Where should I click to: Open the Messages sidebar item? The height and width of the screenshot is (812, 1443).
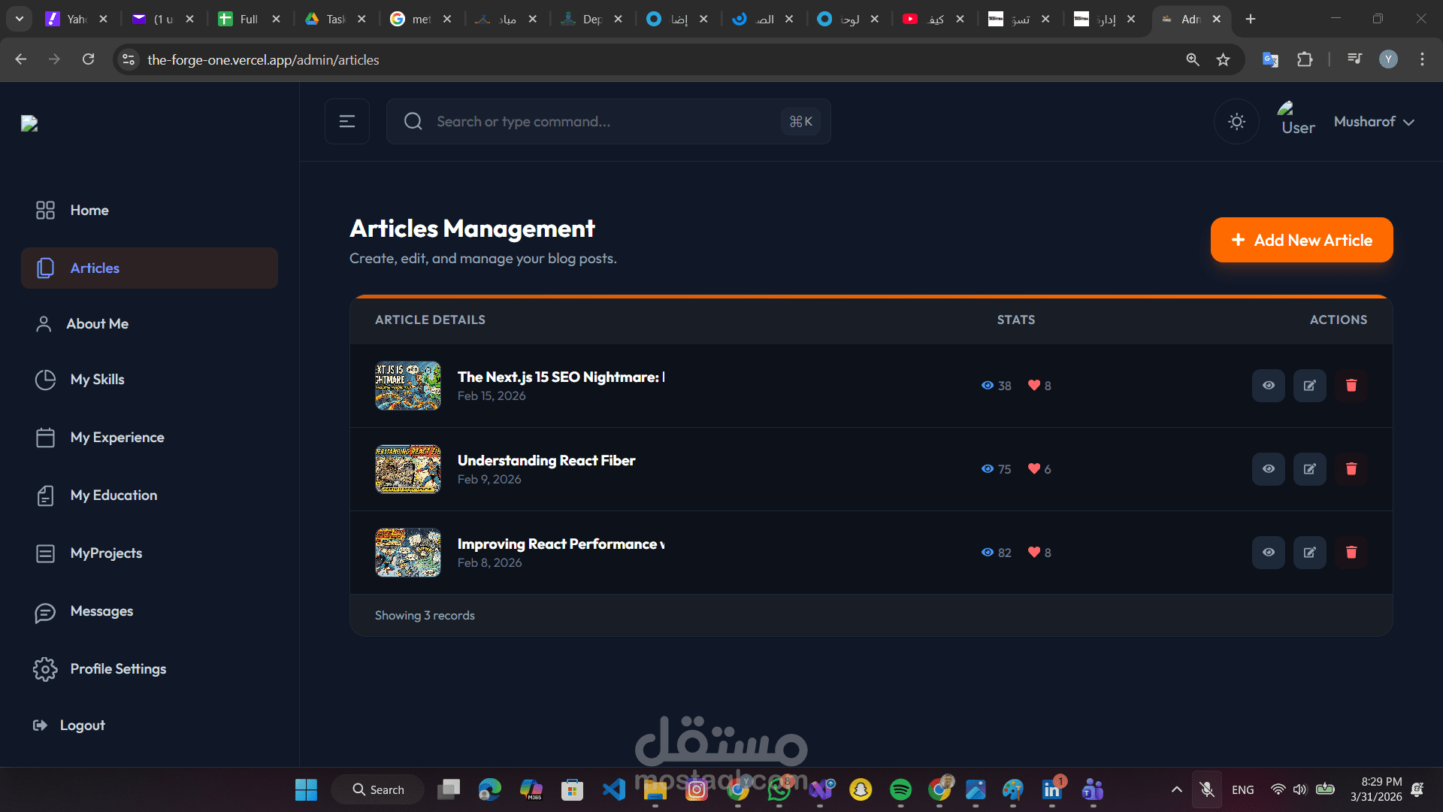point(101,611)
